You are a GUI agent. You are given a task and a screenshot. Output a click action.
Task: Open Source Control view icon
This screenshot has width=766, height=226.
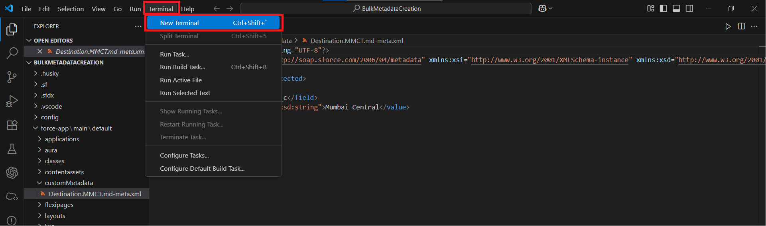(12, 77)
